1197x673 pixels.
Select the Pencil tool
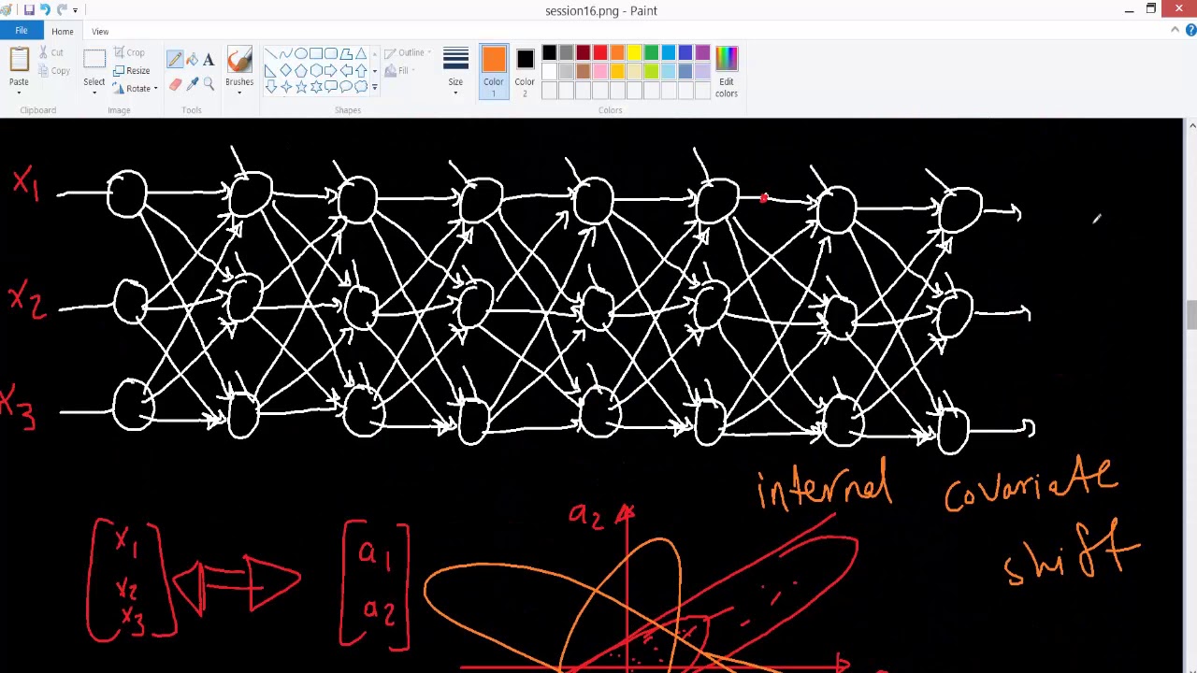coord(175,60)
